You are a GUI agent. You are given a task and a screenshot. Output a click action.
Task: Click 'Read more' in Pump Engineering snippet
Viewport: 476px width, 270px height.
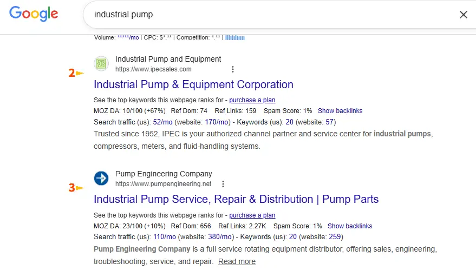tap(237, 261)
